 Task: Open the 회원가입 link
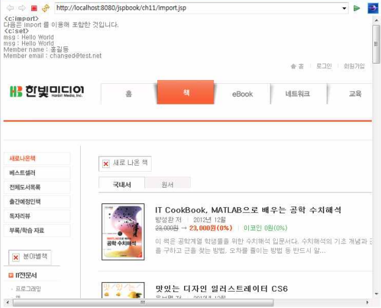tap(354, 66)
